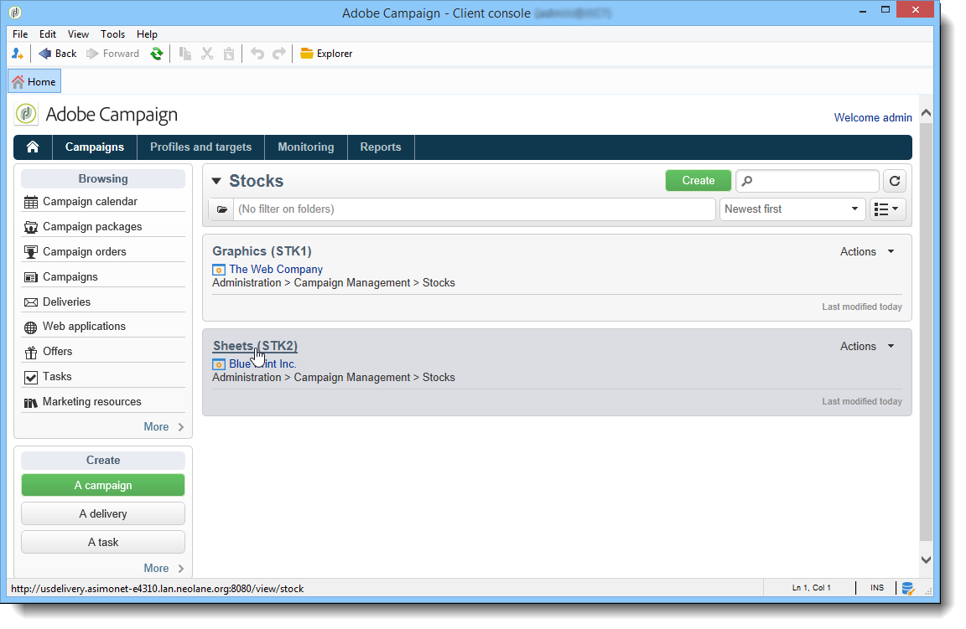Viewport: 966px width, 629px height.
Task: Click the refresh list icon button
Action: [895, 181]
